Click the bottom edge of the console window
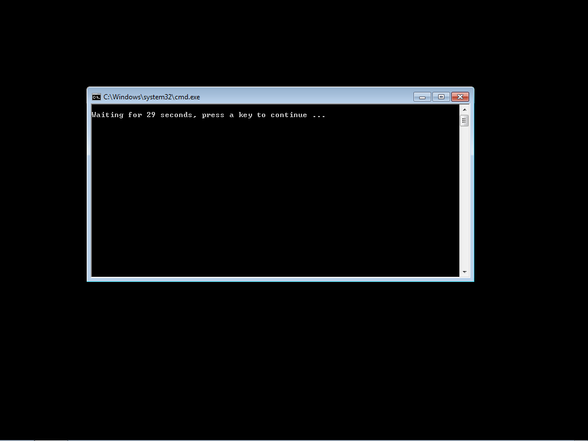 click(x=280, y=279)
